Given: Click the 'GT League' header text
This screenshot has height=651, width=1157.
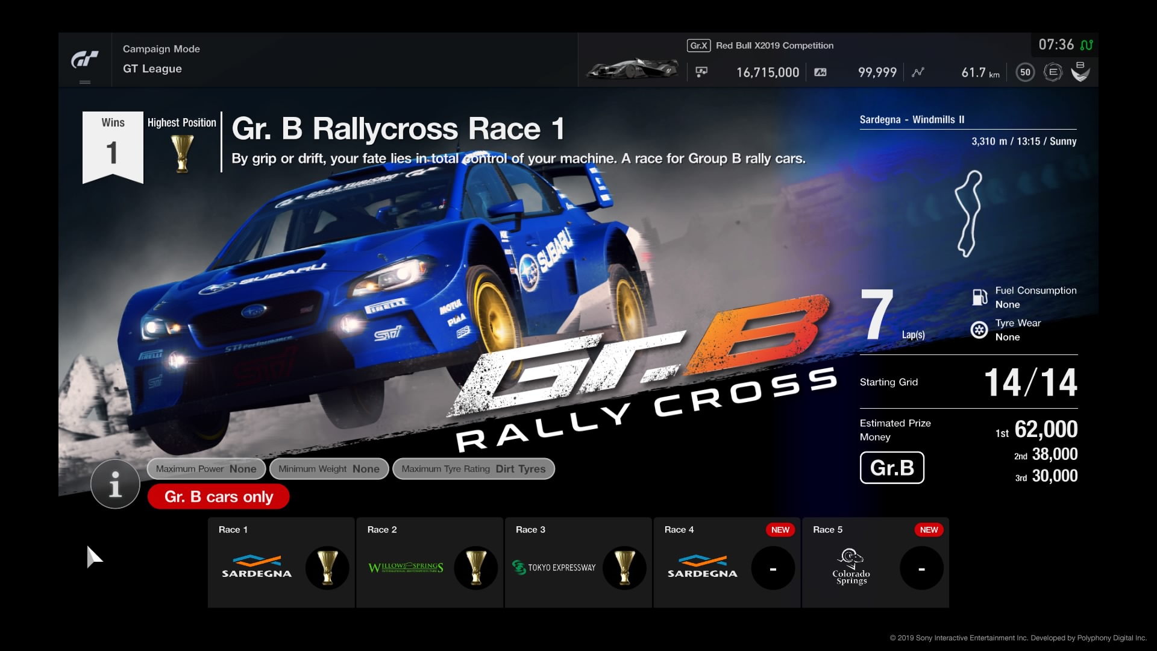Looking at the screenshot, I should coord(152,69).
